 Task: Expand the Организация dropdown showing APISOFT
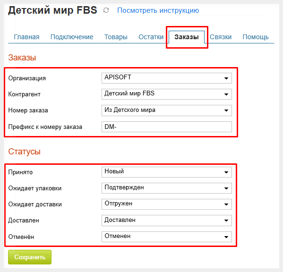[167, 78]
